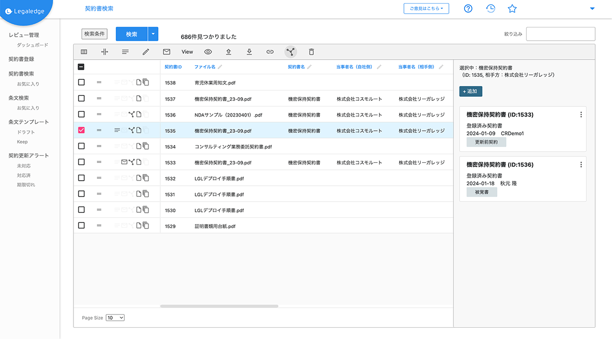612x339 pixels.
Task: Check the checkbox for contract 1538
Action: coord(82,82)
